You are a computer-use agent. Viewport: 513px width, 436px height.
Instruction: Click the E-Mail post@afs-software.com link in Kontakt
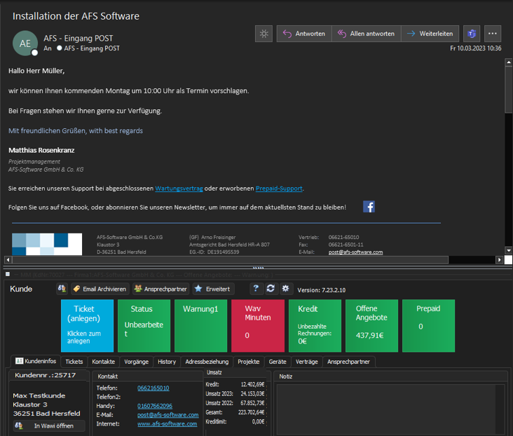point(167,415)
